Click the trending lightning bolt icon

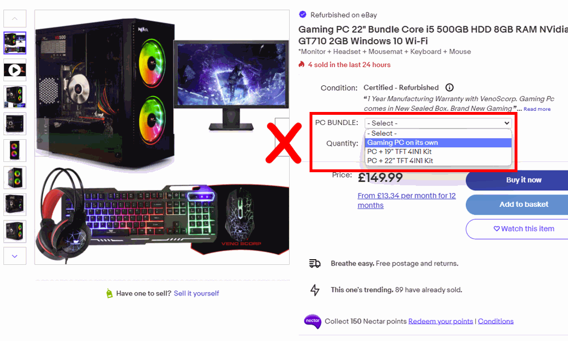click(x=315, y=290)
